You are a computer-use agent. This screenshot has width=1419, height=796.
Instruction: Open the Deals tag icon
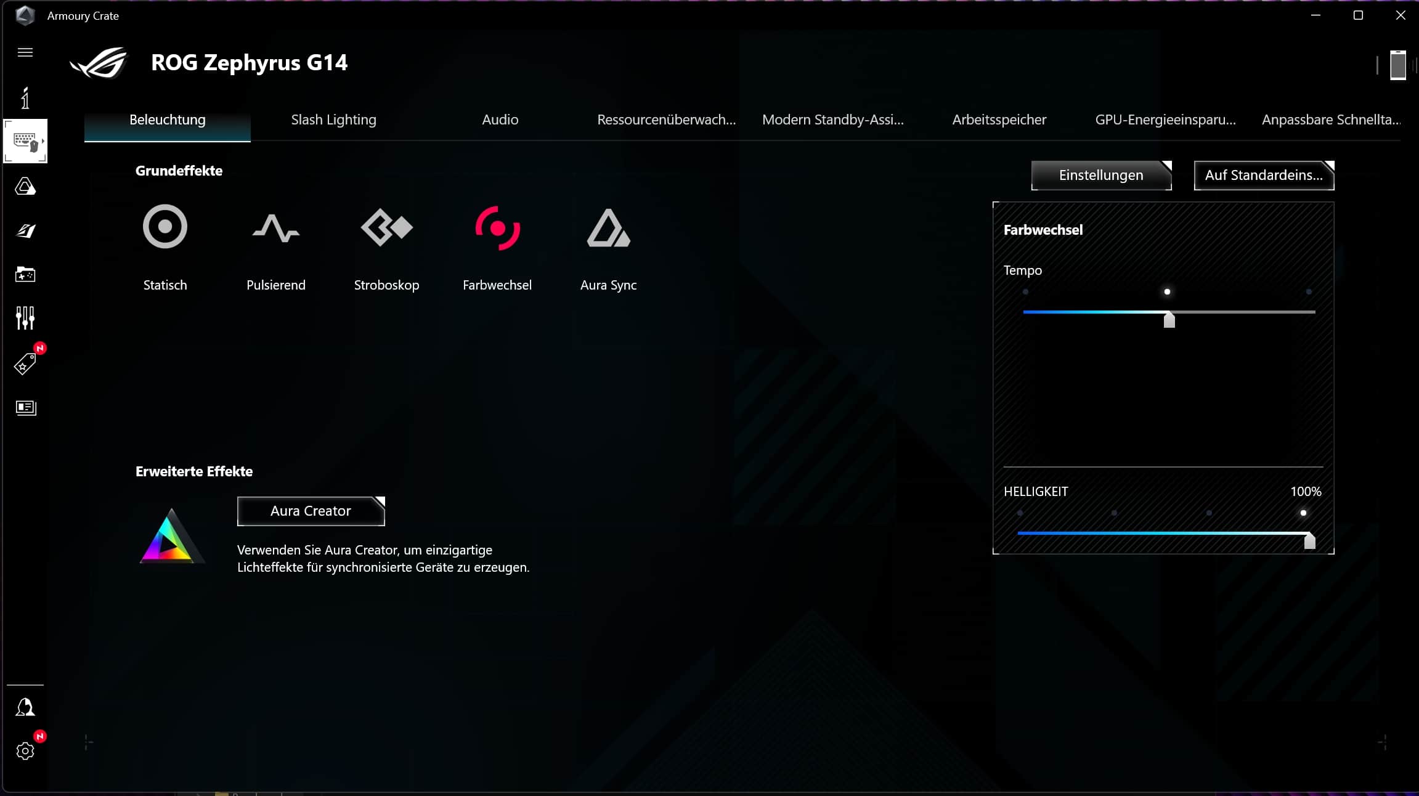coord(25,363)
